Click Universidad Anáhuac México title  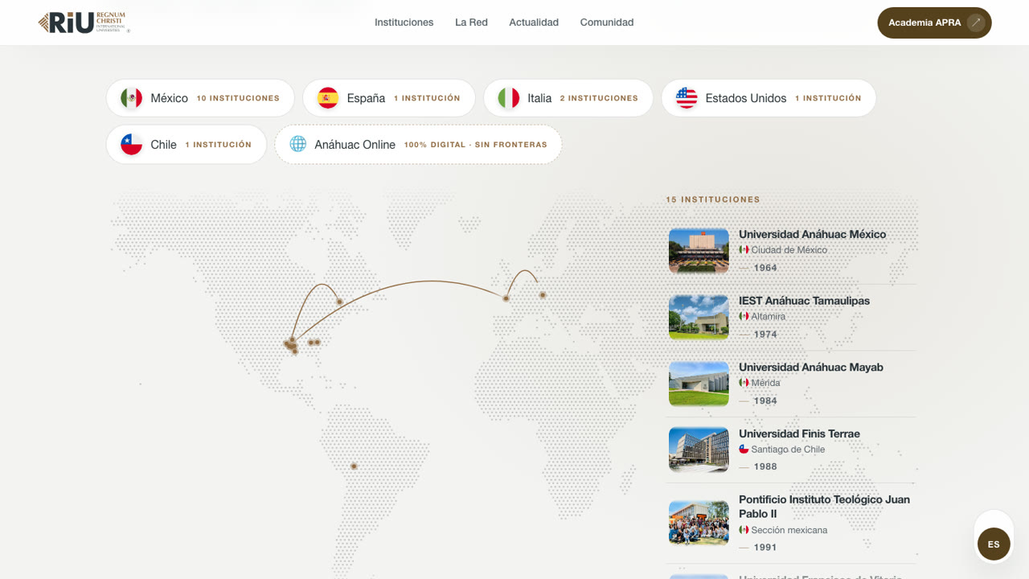click(812, 234)
